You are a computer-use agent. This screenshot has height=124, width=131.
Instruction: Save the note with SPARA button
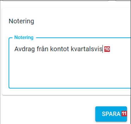111,114
